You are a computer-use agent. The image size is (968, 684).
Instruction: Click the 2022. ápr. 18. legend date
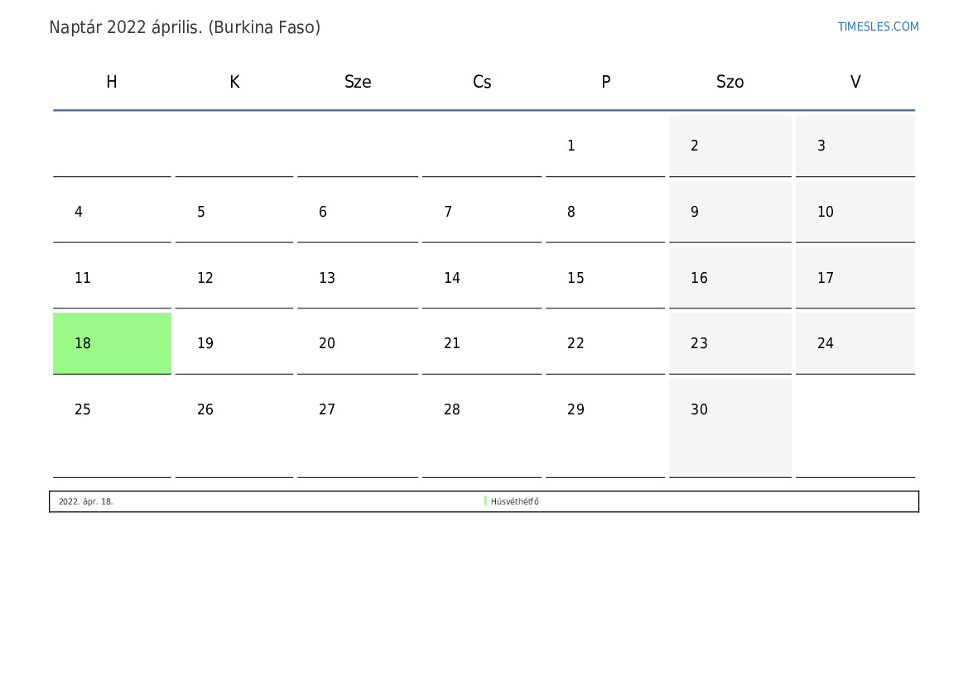(x=86, y=502)
